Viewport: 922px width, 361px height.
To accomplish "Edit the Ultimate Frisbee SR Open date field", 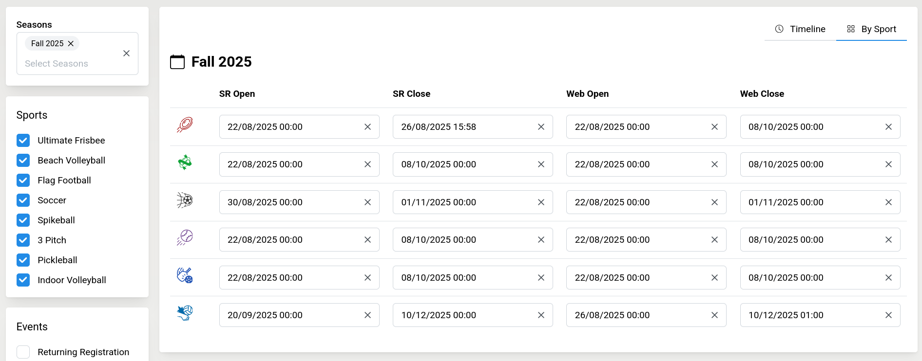I will pyautogui.click(x=299, y=127).
